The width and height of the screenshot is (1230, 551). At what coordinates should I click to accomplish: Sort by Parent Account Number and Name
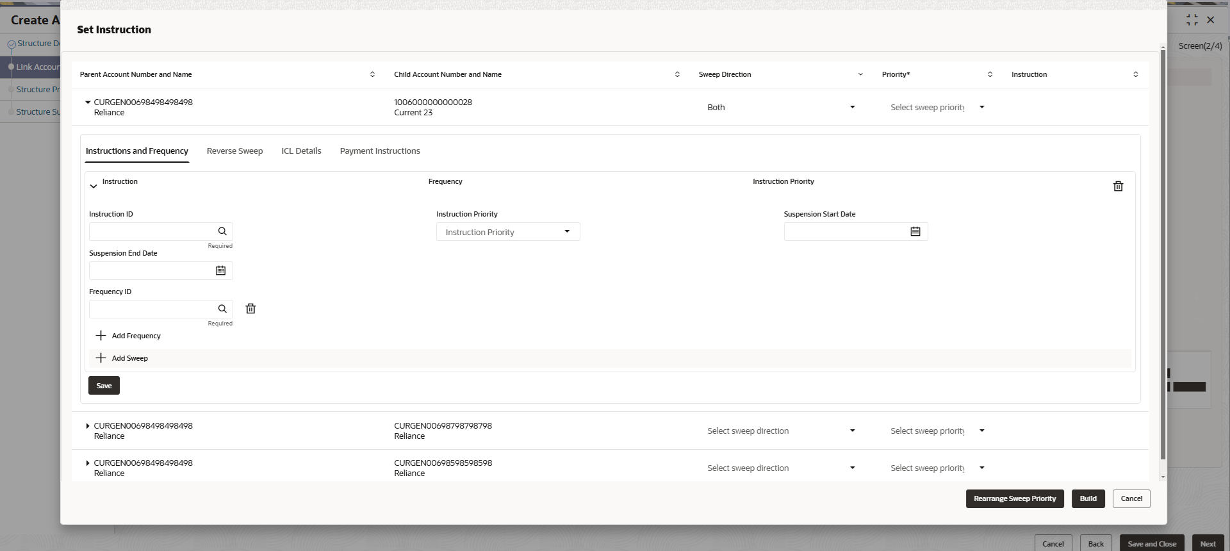point(372,74)
